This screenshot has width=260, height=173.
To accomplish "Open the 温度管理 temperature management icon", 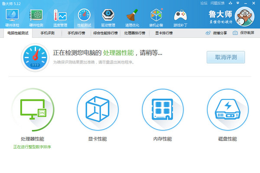I will pyautogui.click(x=60, y=18).
